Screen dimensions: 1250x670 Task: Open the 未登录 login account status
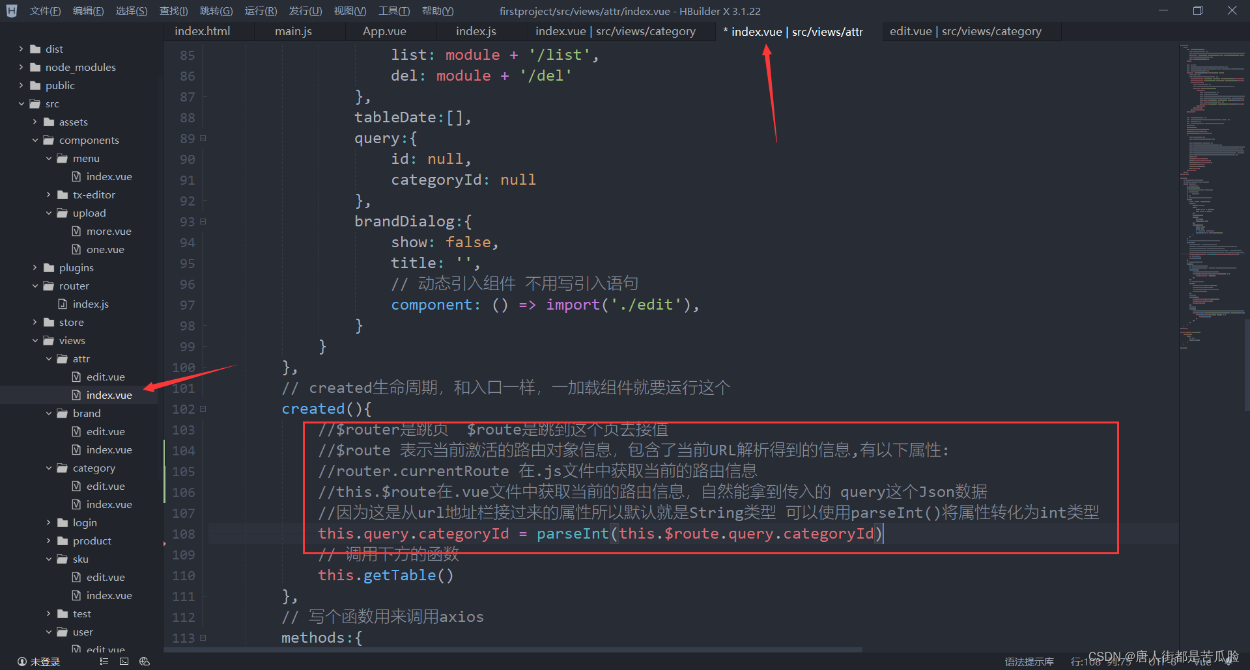pyautogui.click(x=39, y=662)
